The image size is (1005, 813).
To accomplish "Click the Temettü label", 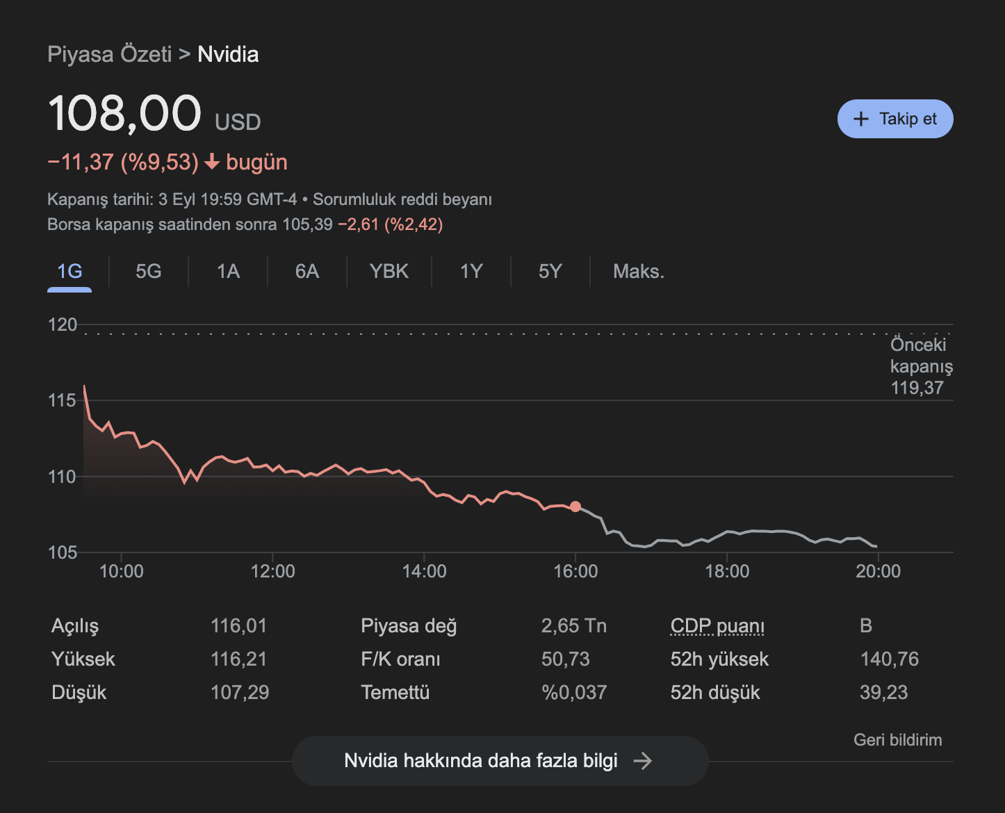I will click(395, 693).
